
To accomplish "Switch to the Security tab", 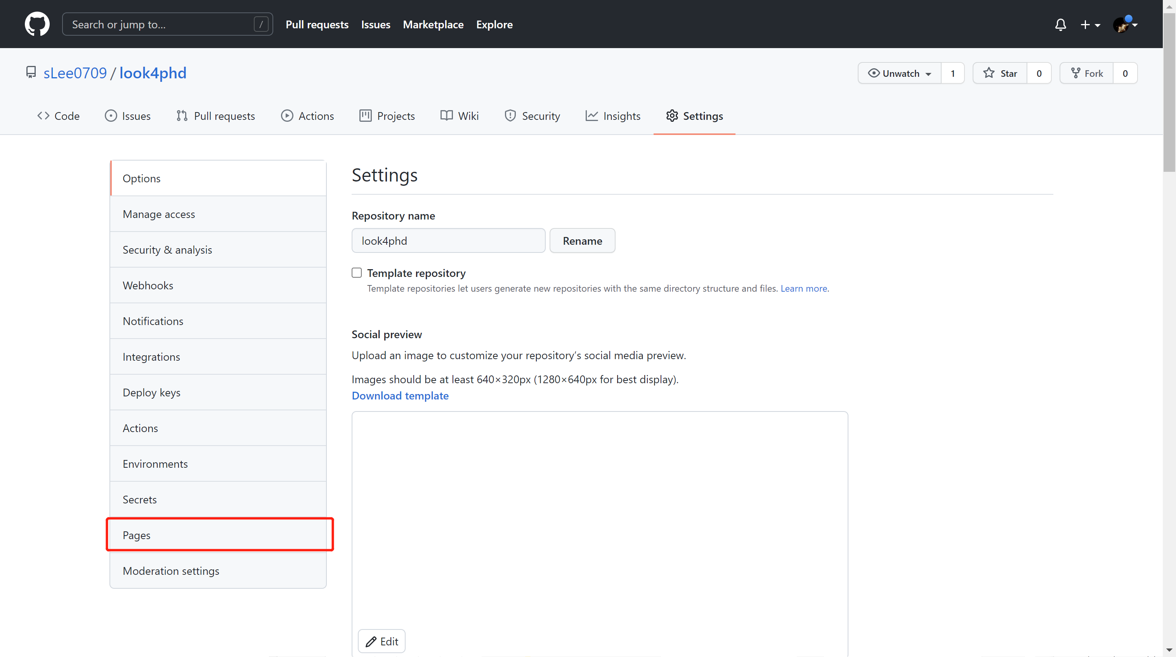I will click(x=532, y=116).
